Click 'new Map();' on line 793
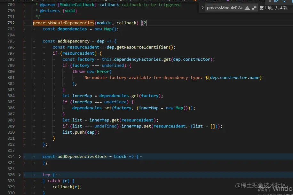The height and width of the screenshot is (195, 293). coord(107,29)
